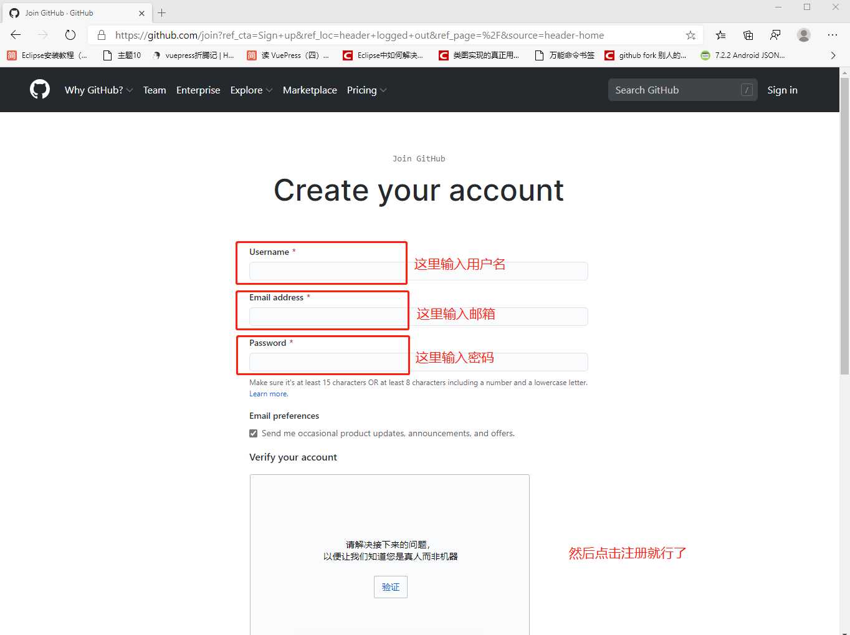Maximize the browser window

click(807, 7)
